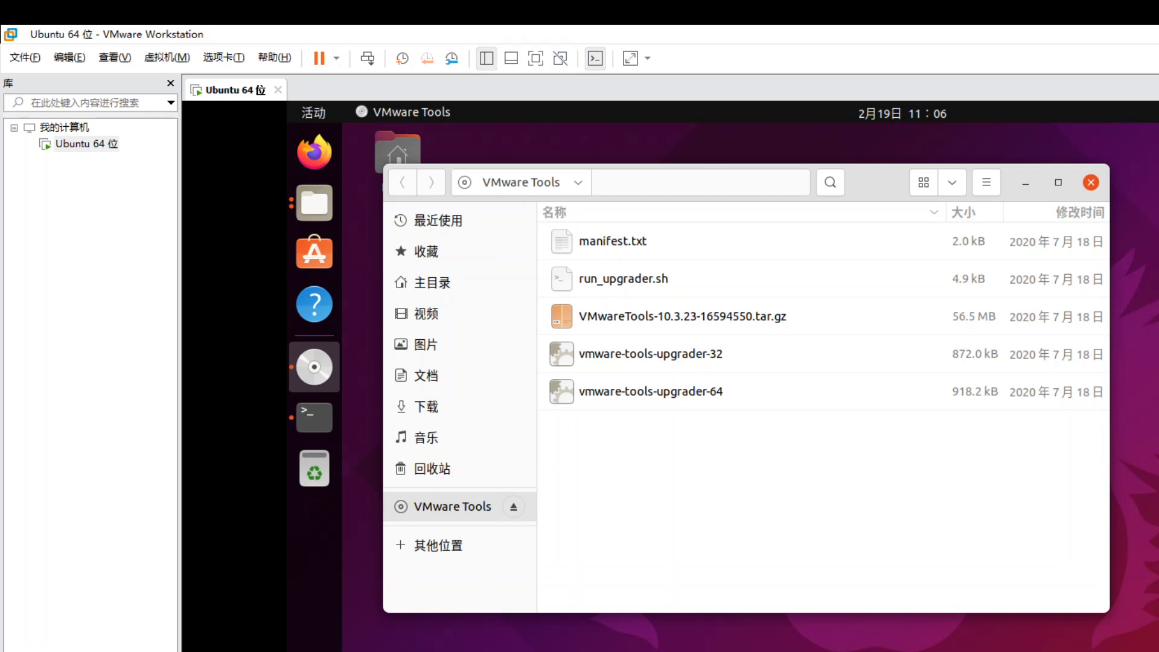Click the revert to snapshot icon
This screenshot has height=652, width=1159.
pyautogui.click(x=427, y=59)
